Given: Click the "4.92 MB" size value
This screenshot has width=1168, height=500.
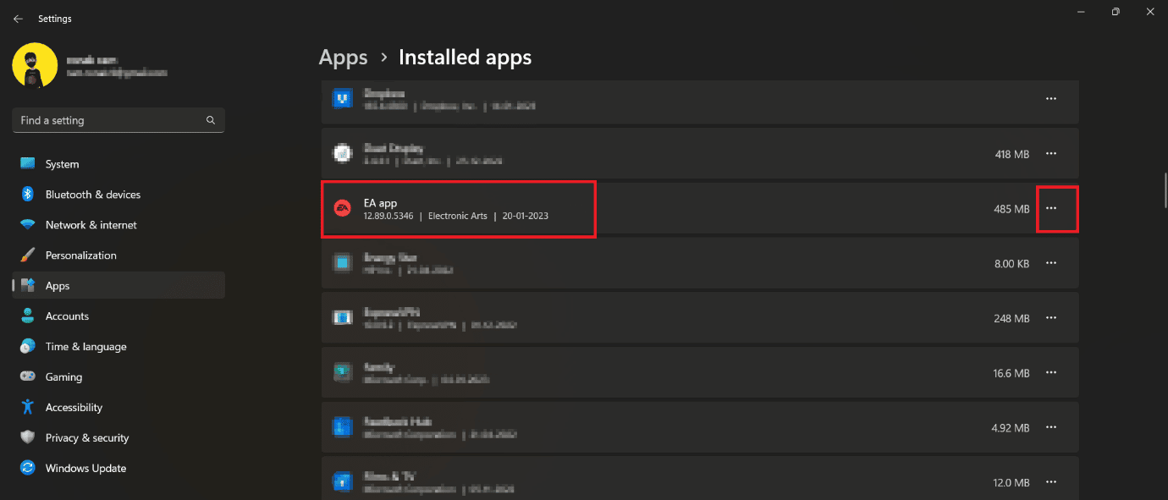Looking at the screenshot, I should click(1011, 427).
